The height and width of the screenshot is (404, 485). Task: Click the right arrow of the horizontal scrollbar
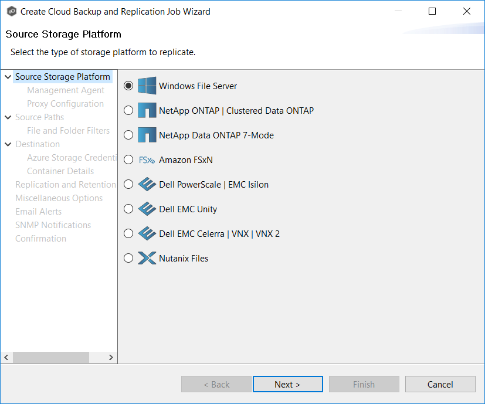[111, 357]
